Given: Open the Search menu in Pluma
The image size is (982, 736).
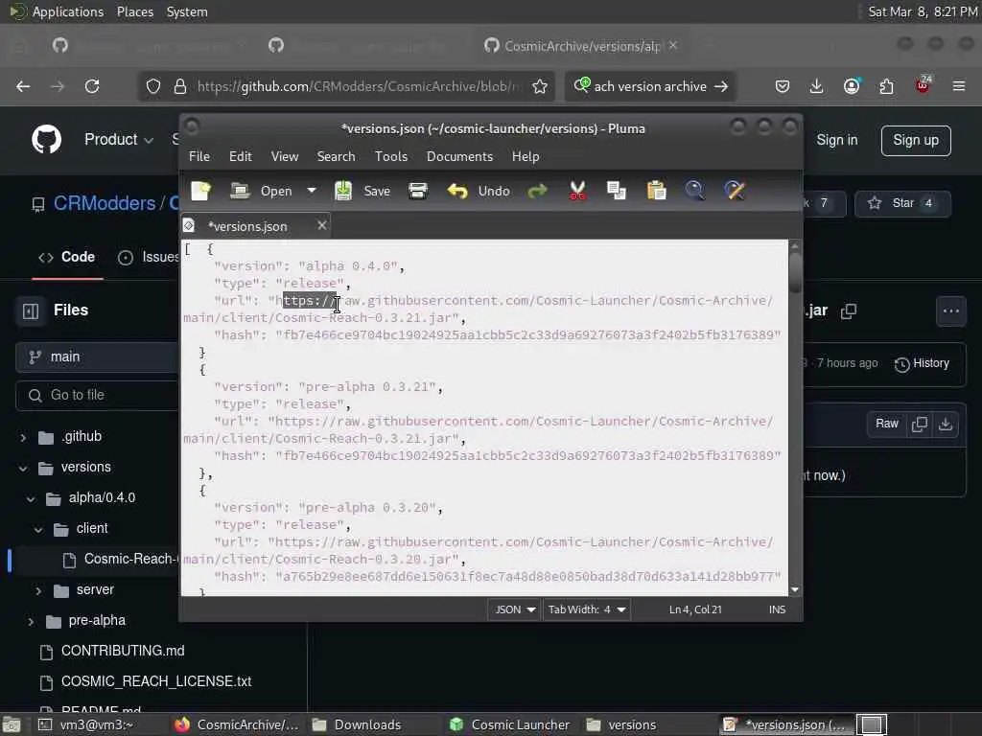Looking at the screenshot, I should [336, 156].
